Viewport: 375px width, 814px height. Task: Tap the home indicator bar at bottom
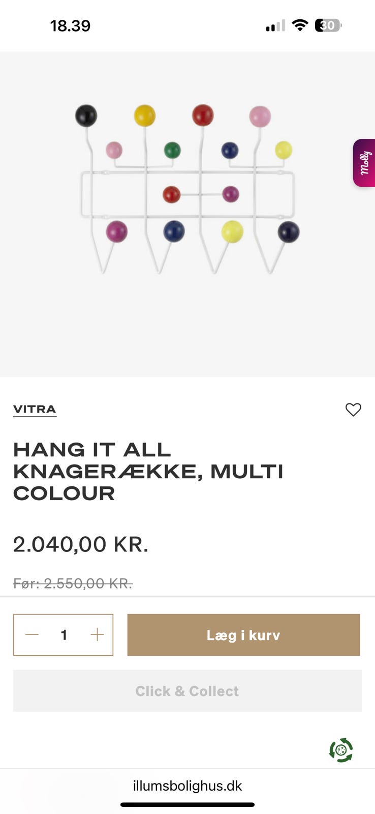click(188, 805)
